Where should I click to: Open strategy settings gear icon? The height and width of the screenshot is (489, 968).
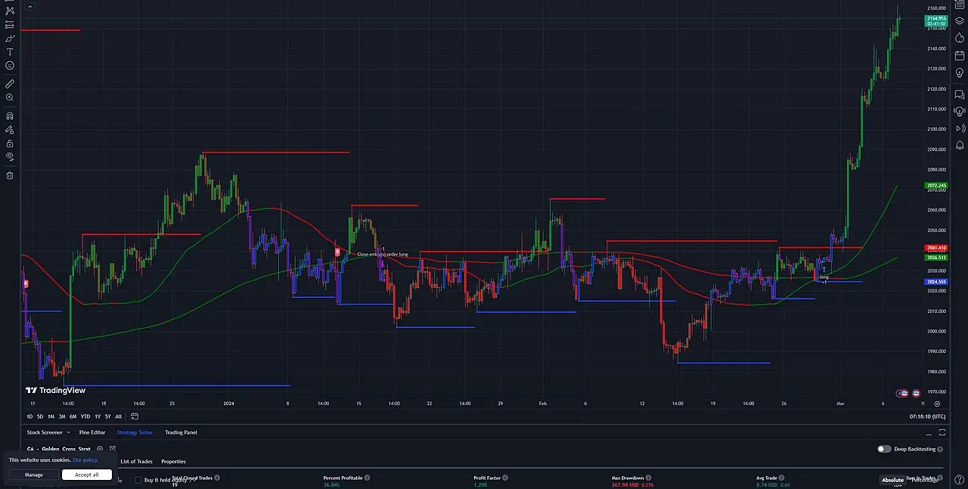point(100,449)
